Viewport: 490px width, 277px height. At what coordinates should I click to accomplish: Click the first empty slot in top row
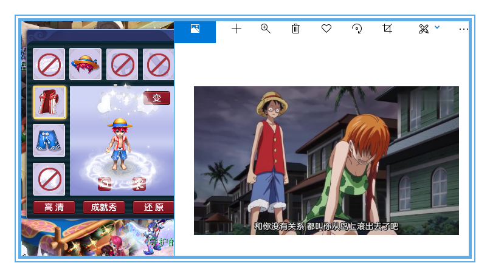pyautogui.click(x=49, y=64)
